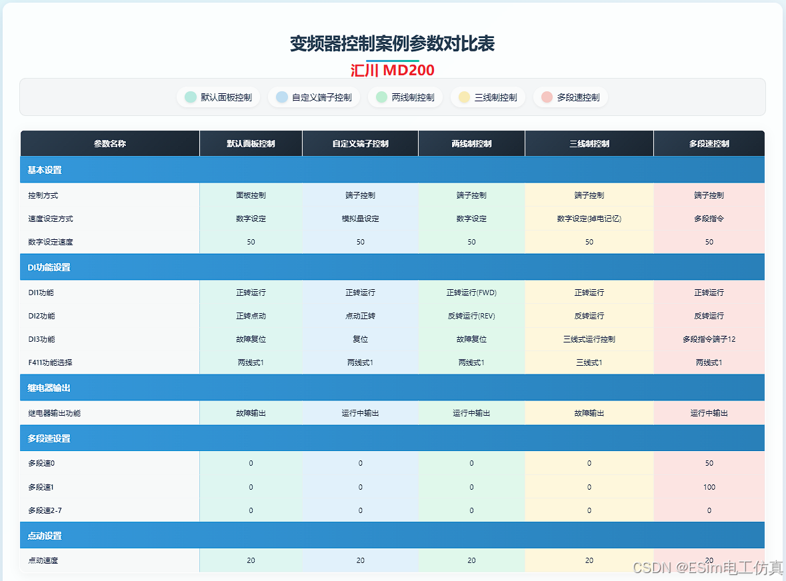Click 运行中输出 in the 多段速控制 column

tap(709, 413)
